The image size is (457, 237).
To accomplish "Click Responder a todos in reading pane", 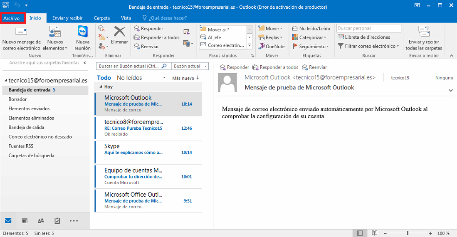I will pos(275,67).
